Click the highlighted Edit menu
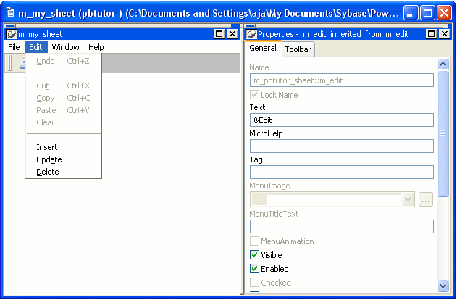Viewport: 457px width, 300px height. click(x=36, y=47)
